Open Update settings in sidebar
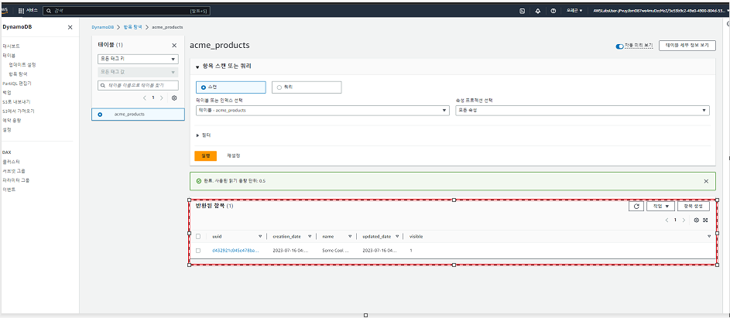This screenshot has width=730, height=318. [22, 65]
